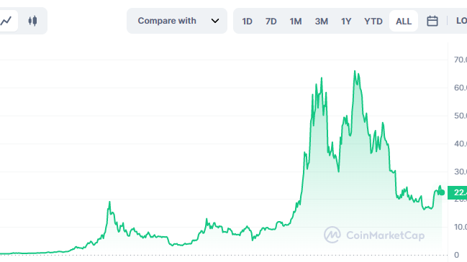Expand the Compare with dropdown arrow
The height and width of the screenshot is (262, 467).
(215, 21)
